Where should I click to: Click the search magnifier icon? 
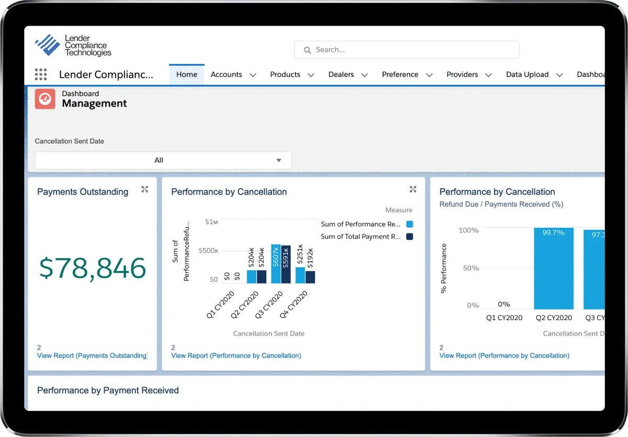[x=307, y=50]
